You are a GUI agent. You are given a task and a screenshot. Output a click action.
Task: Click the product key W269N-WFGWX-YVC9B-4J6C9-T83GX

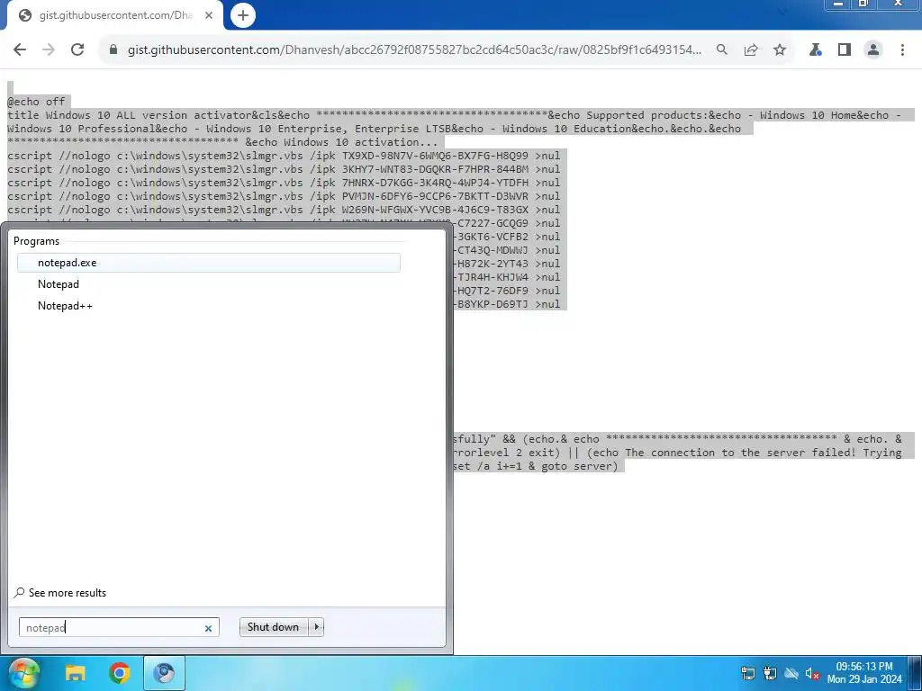435,210
